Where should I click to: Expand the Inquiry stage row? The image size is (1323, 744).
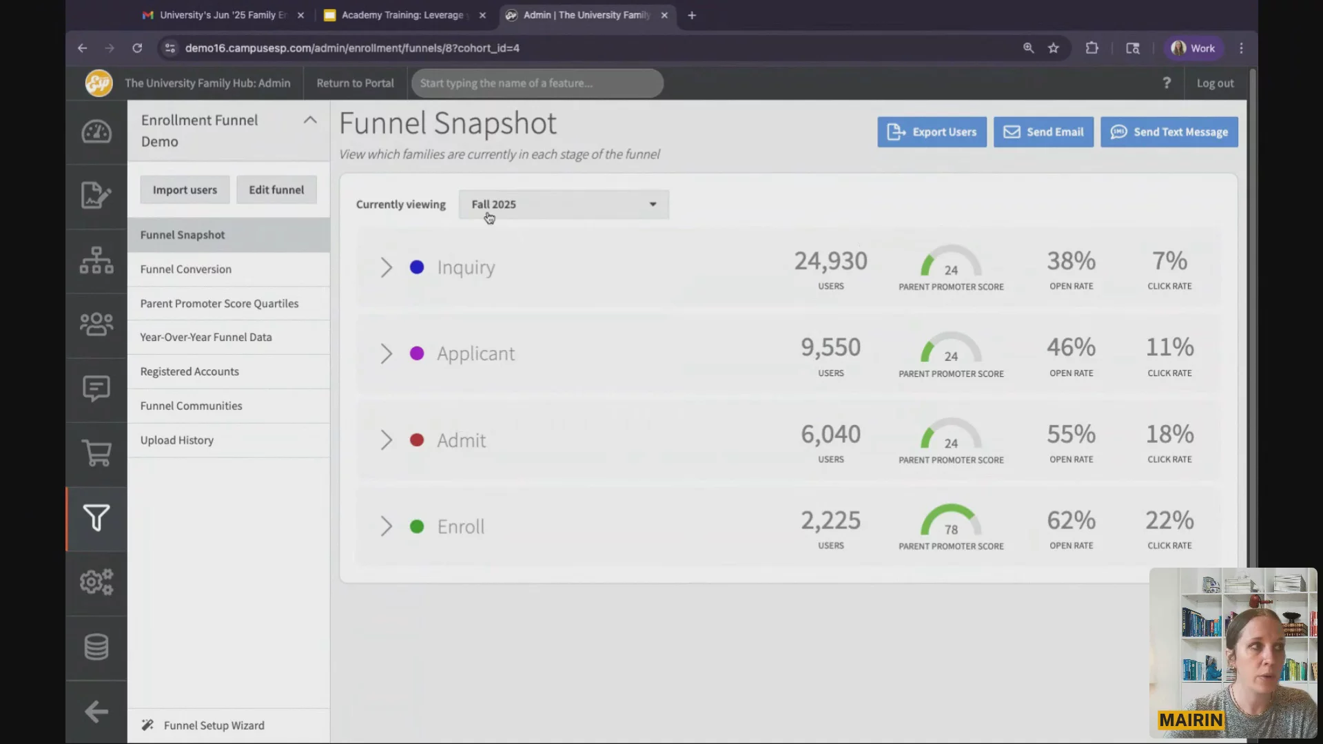386,267
